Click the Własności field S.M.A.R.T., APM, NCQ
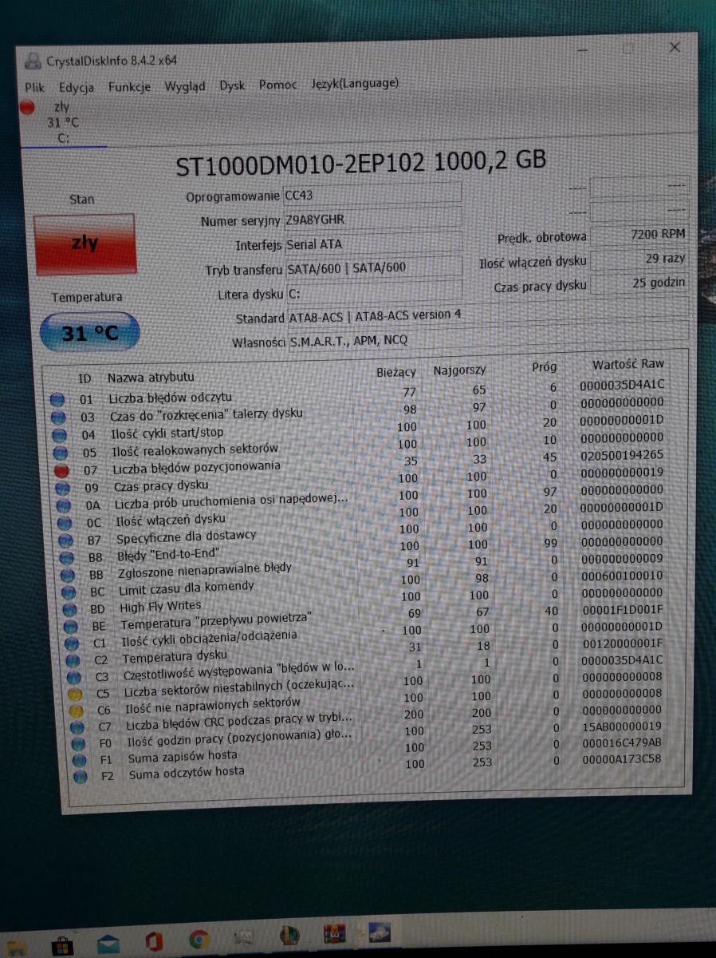 coord(487,336)
